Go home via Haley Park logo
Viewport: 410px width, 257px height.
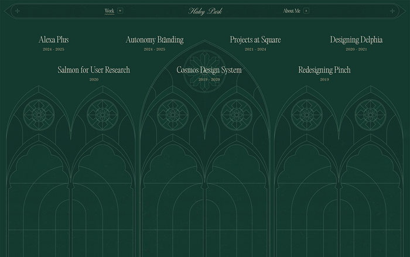coord(204,11)
